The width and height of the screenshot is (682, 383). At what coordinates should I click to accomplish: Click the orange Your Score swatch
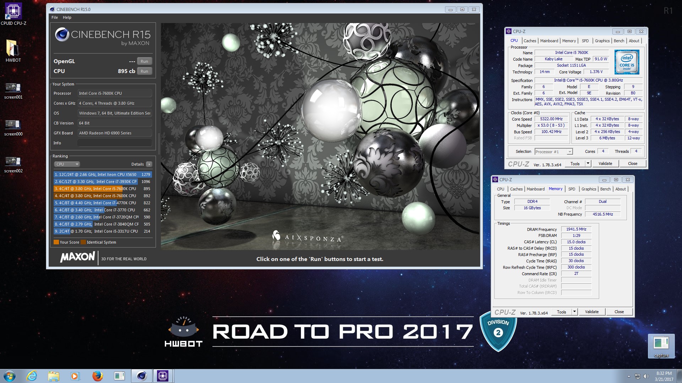pyautogui.click(x=56, y=242)
